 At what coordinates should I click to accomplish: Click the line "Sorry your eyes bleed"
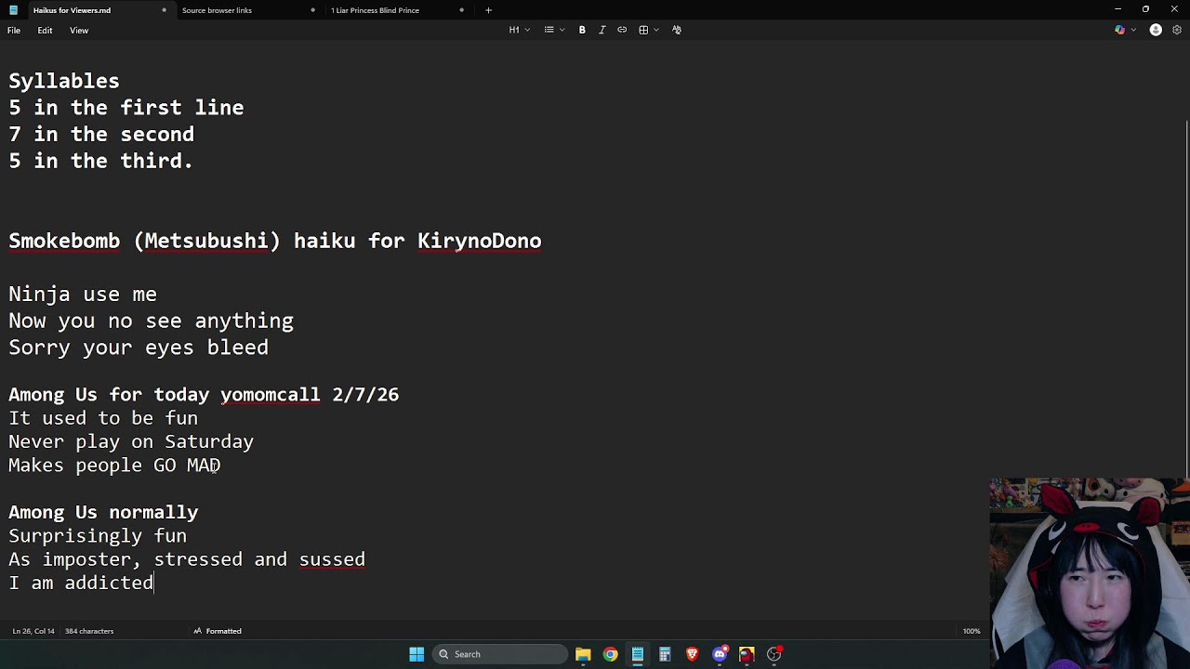(139, 348)
